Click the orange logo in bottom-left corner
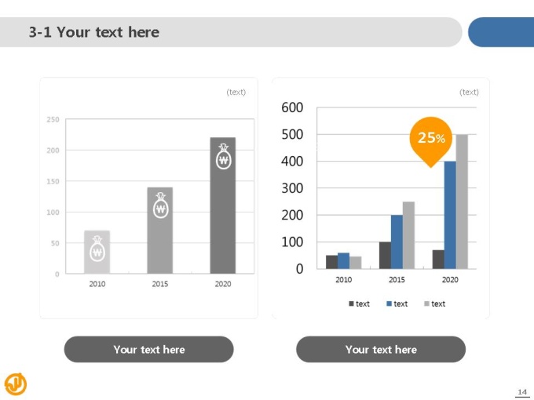 pos(16,384)
